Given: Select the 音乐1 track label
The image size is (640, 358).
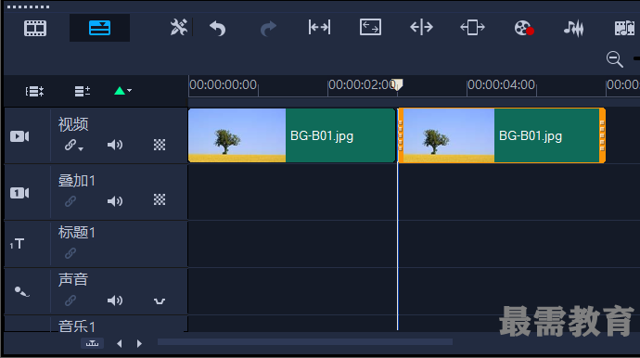Looking at the screenshot, I should [x=77, y=326].
